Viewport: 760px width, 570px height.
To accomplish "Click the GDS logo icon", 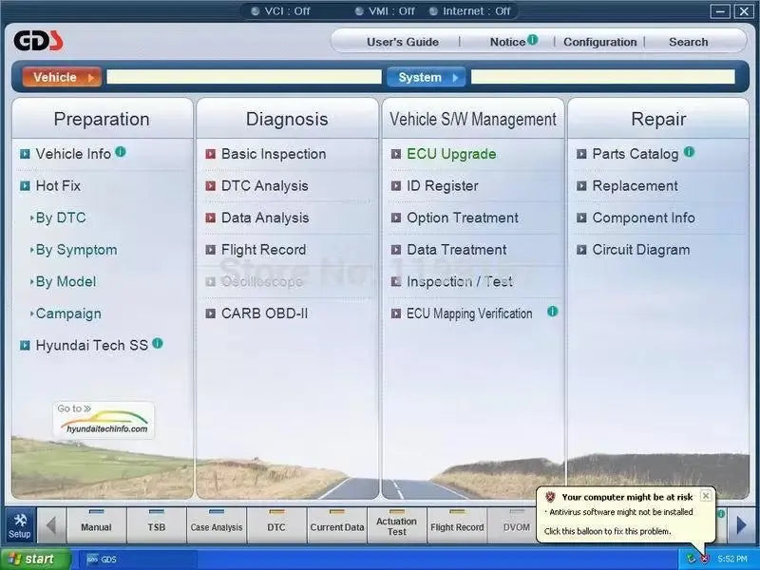I will [x=40, y=40].
